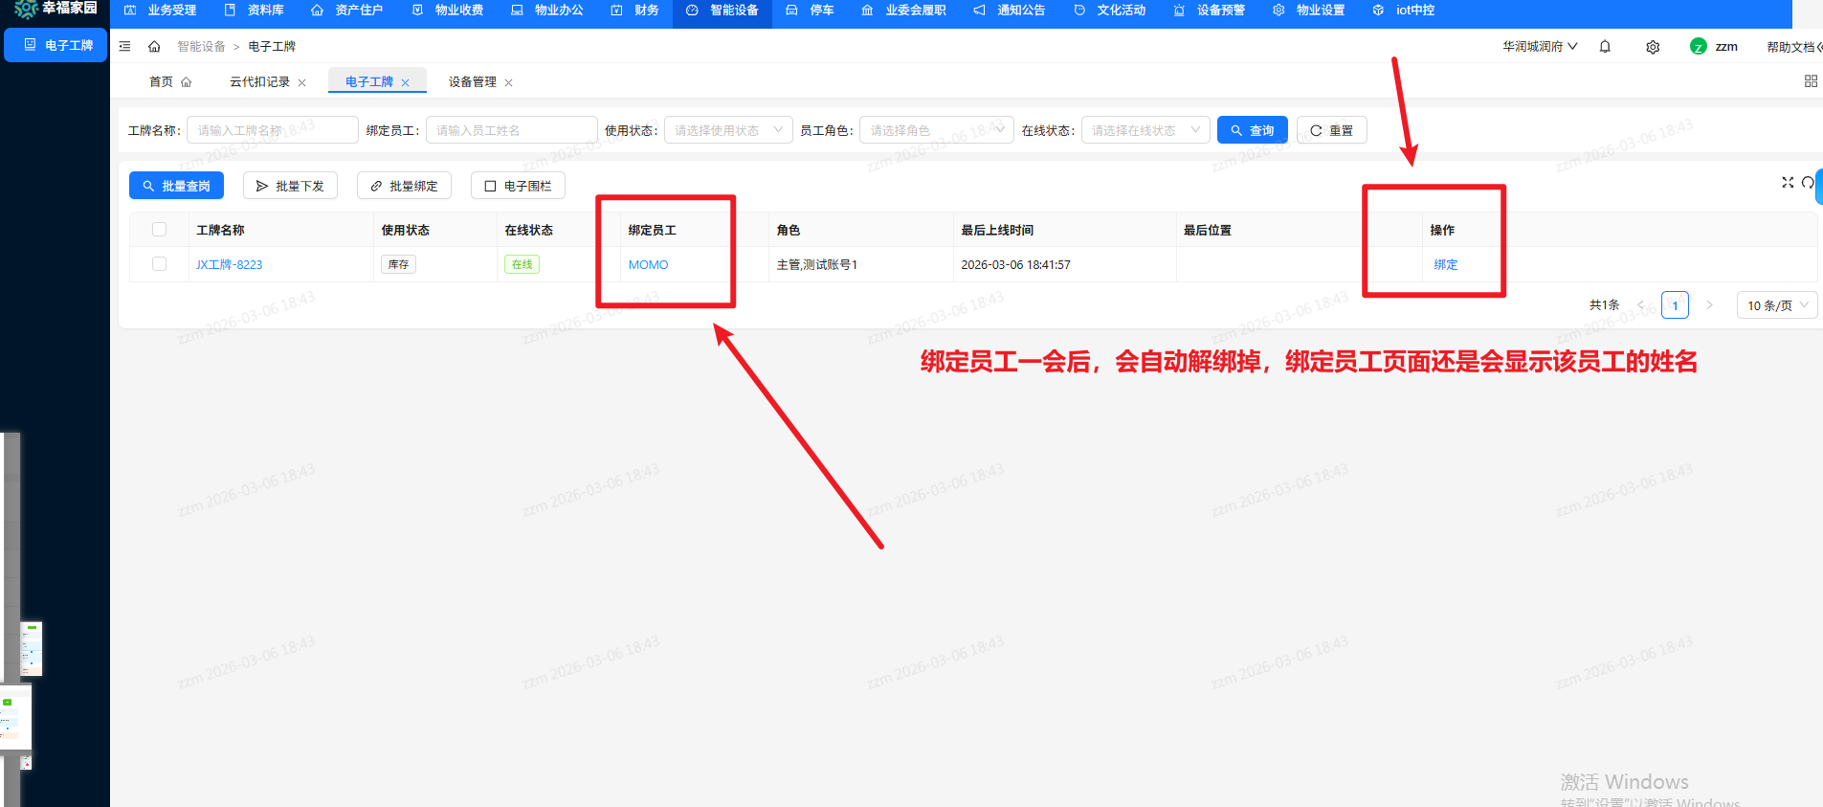Open the 智能设备 top menu

pyautogui.click(x=723, y=11)
